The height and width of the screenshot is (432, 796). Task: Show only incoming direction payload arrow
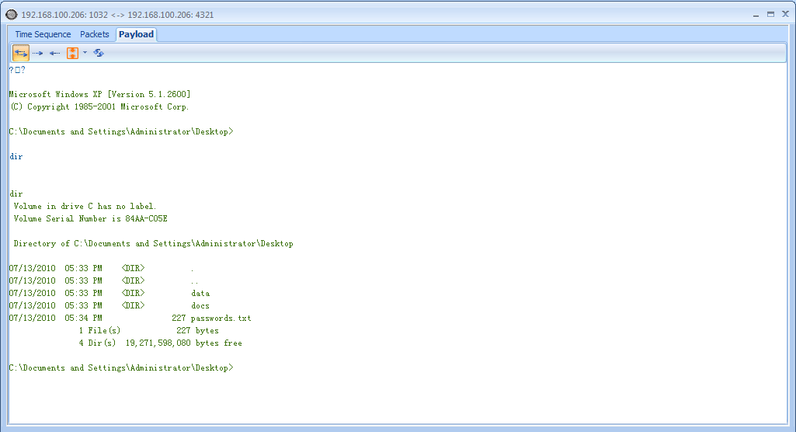click(54, 53)
